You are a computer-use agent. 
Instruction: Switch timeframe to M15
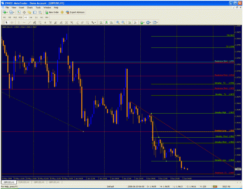point(15,17)
